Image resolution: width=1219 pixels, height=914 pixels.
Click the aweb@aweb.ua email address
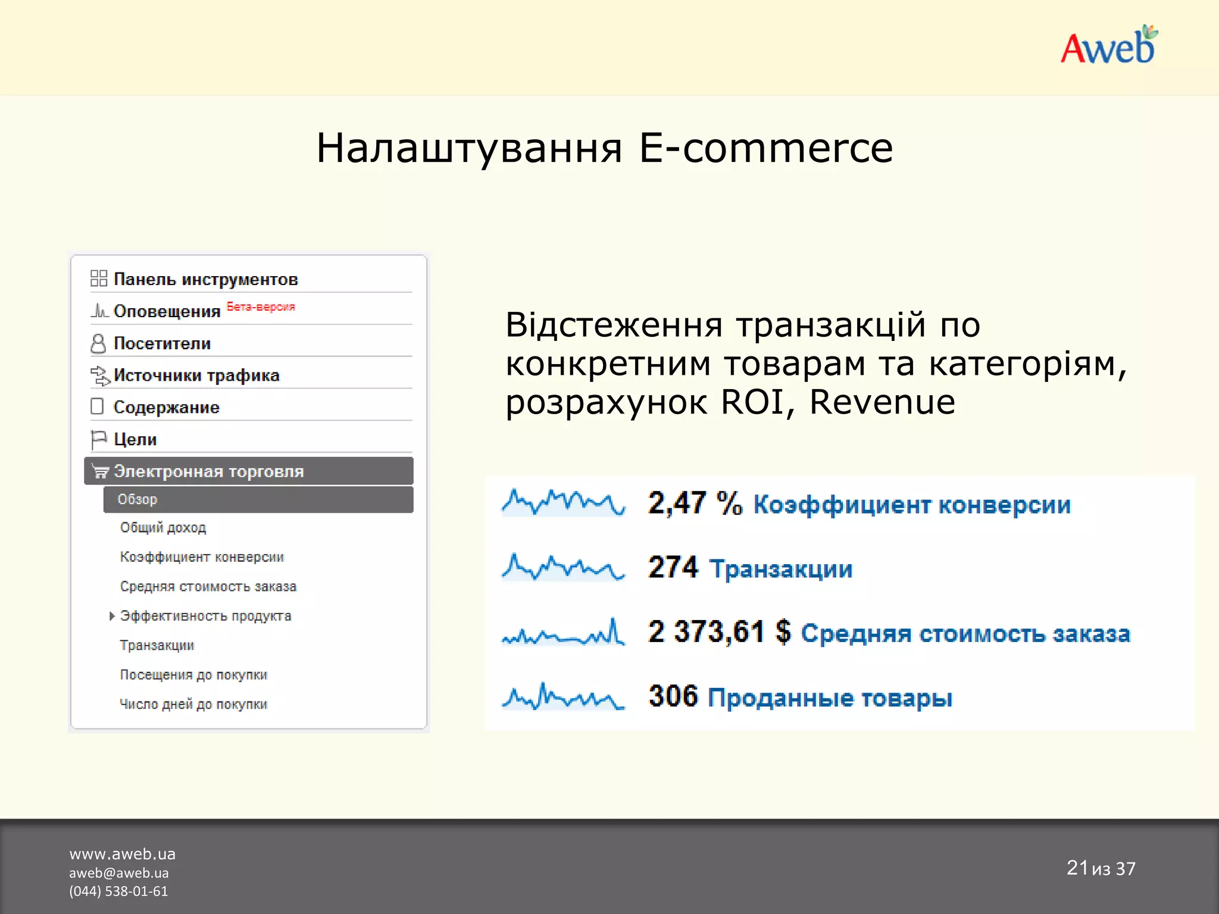point(118,873)
